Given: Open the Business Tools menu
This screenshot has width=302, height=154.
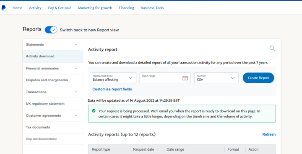Looking at the screenshot, I should pos(152,8).
